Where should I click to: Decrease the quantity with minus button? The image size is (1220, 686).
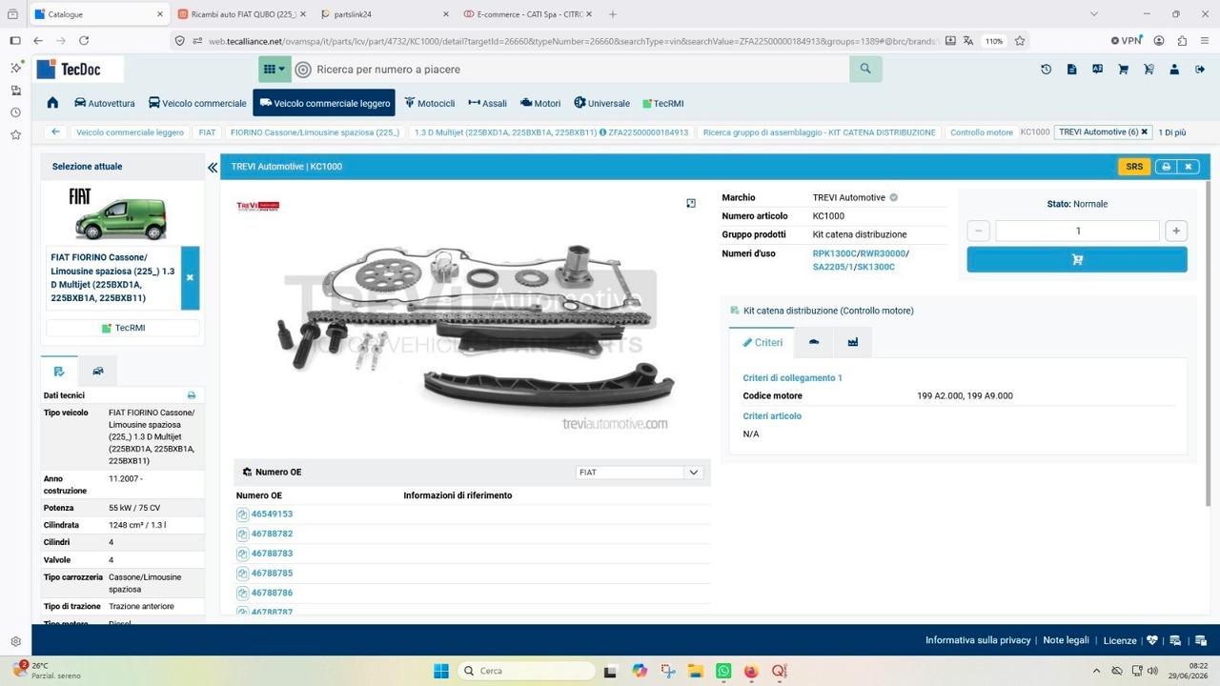click(x=978, y=231)
